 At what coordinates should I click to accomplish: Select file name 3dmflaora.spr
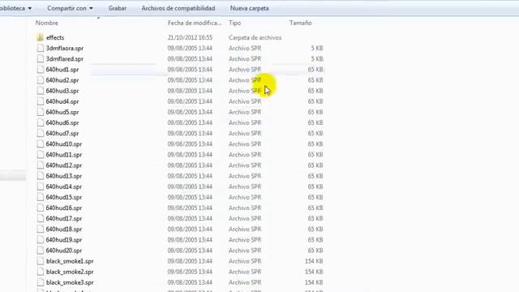(x=65, y=49)
